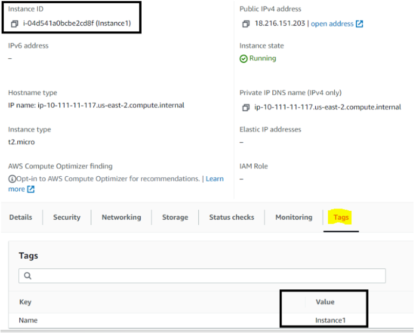Go to the Networking tab

pyautogui.click(x=121, y=217)
